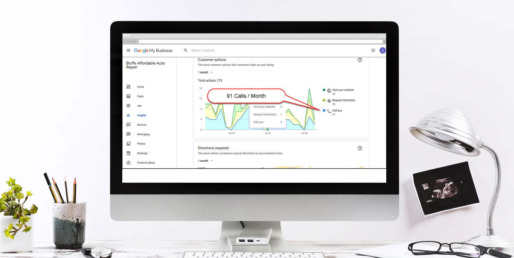
Task: Open help for Customer actions card
Action: (x=360, y=60)
